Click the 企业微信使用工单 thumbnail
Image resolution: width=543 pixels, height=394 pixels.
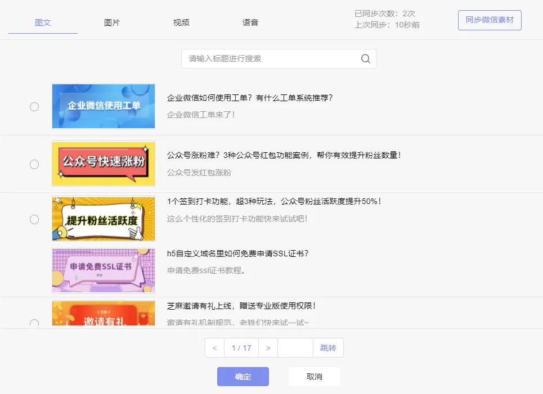pyautogui.click(x=104, y=106)
